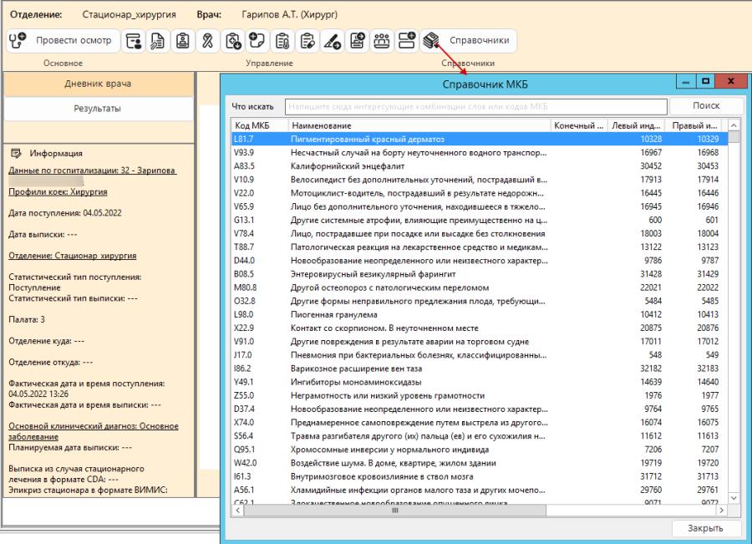Open Отделение: Стационар_хирургия link
This screenshot has height=544, width=752.
coord(73,256)
